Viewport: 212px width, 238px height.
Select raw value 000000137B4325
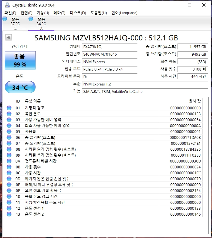coord(186,149)
